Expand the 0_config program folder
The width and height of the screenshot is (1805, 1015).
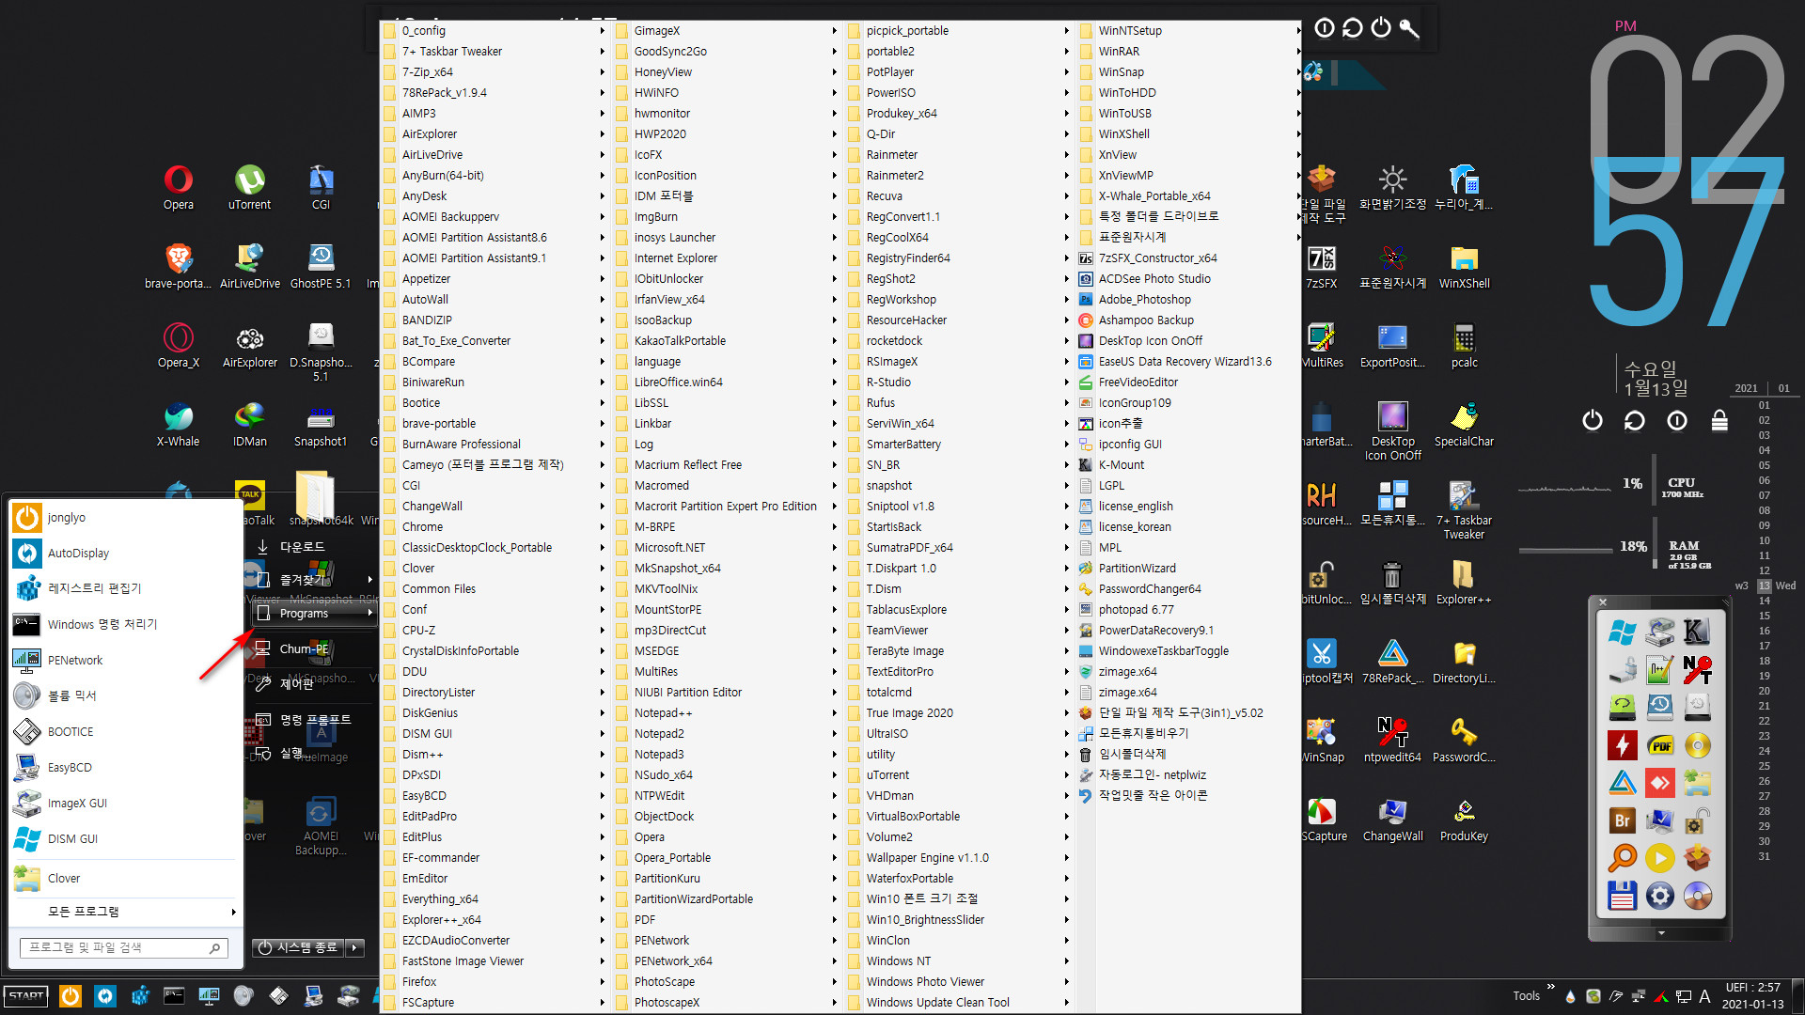click(494, 31)
